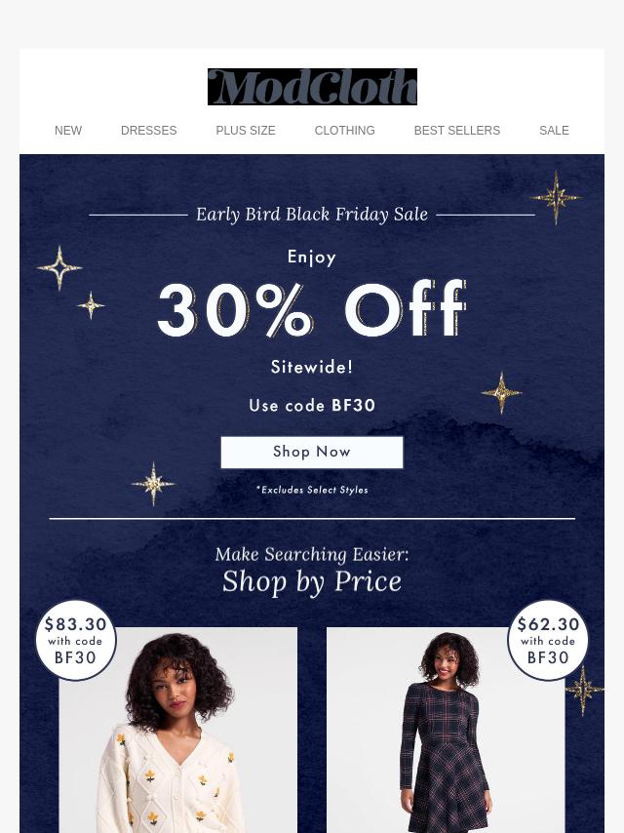The image size is (624, 833).
Task: Click the Sitewide! text
Action: coord(312,367)
